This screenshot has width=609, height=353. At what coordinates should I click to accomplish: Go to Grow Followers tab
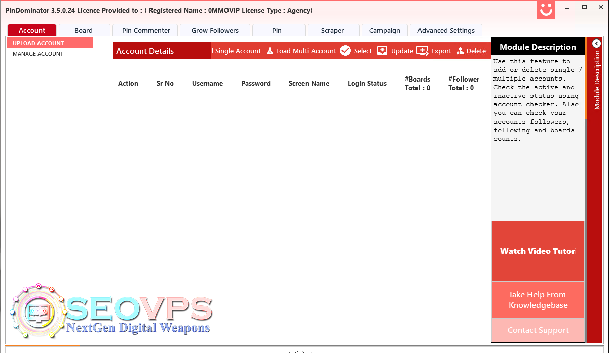(215, 30)
